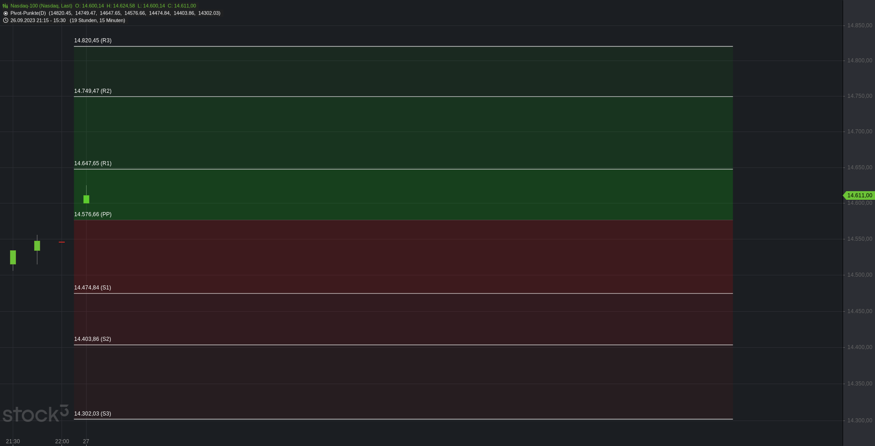This screenshot has height=446, width=875.
Task: Click the clock icon beside the date range
Action: (5, 20)
